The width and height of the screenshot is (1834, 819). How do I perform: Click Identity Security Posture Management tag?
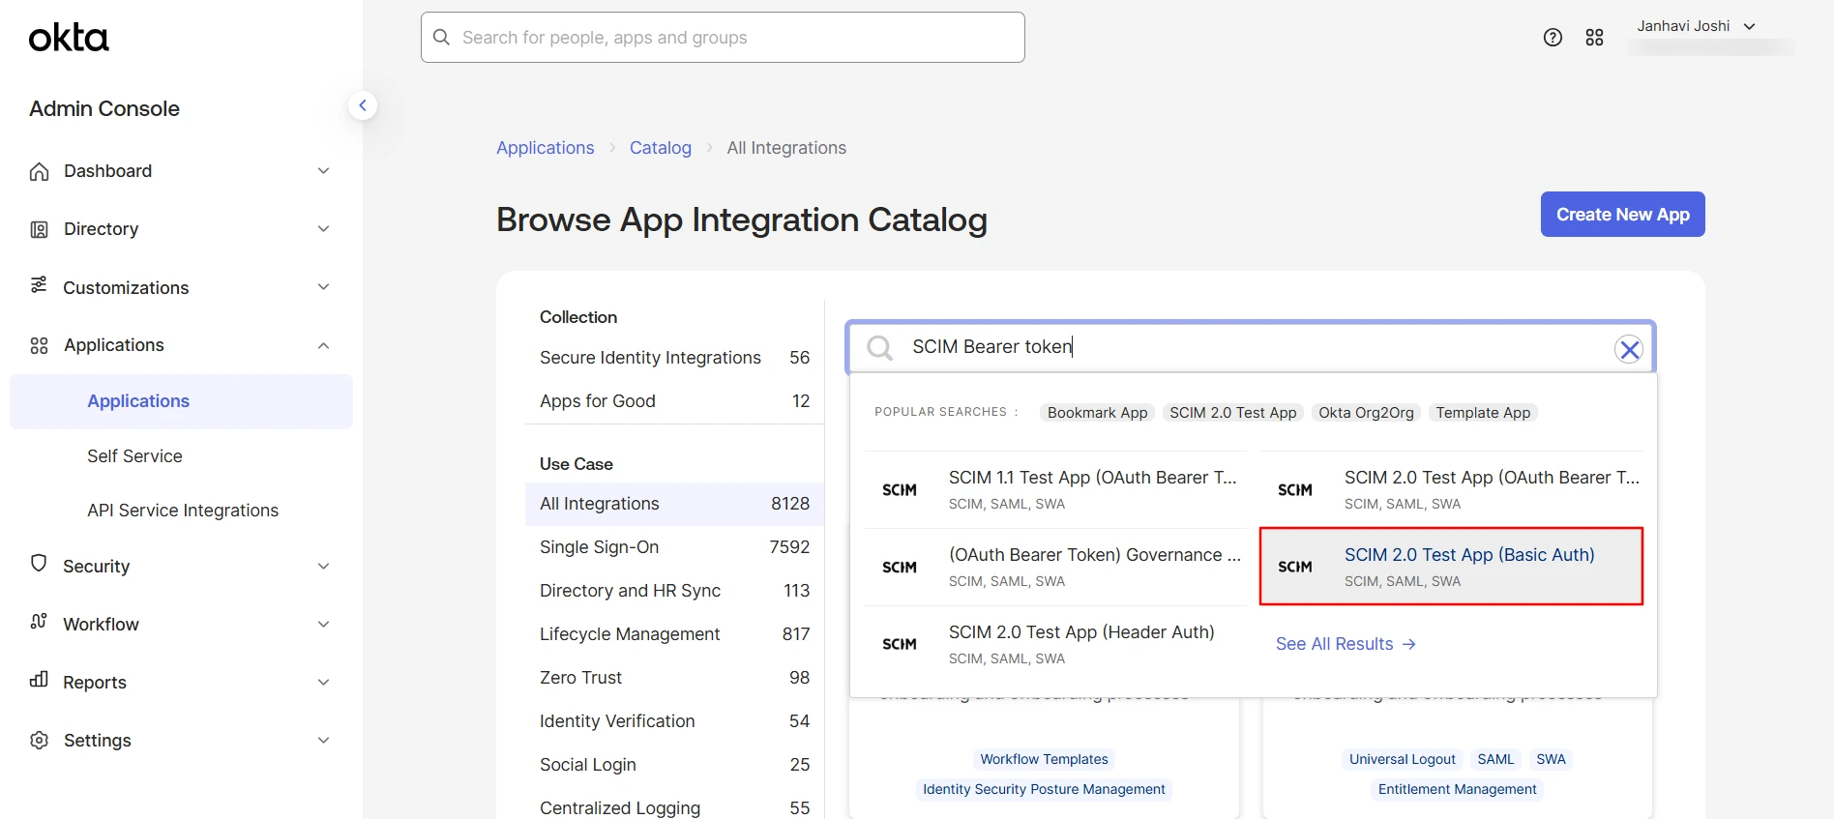click(1044, 790)
